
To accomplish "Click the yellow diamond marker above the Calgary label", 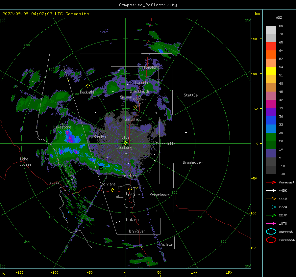I will 130,190.
